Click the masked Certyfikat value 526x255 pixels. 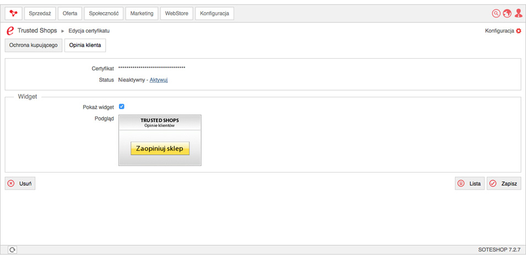[x=151, y=68]
